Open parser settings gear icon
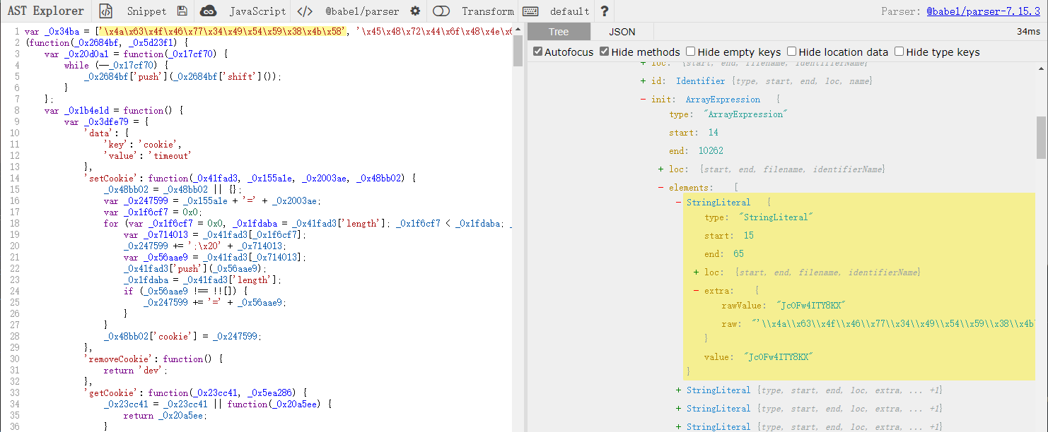This screenshot has height=432, width=1048. tap(415, 11)
